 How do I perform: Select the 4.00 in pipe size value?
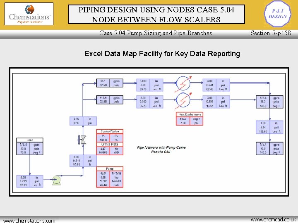click(x=23, y=178)
